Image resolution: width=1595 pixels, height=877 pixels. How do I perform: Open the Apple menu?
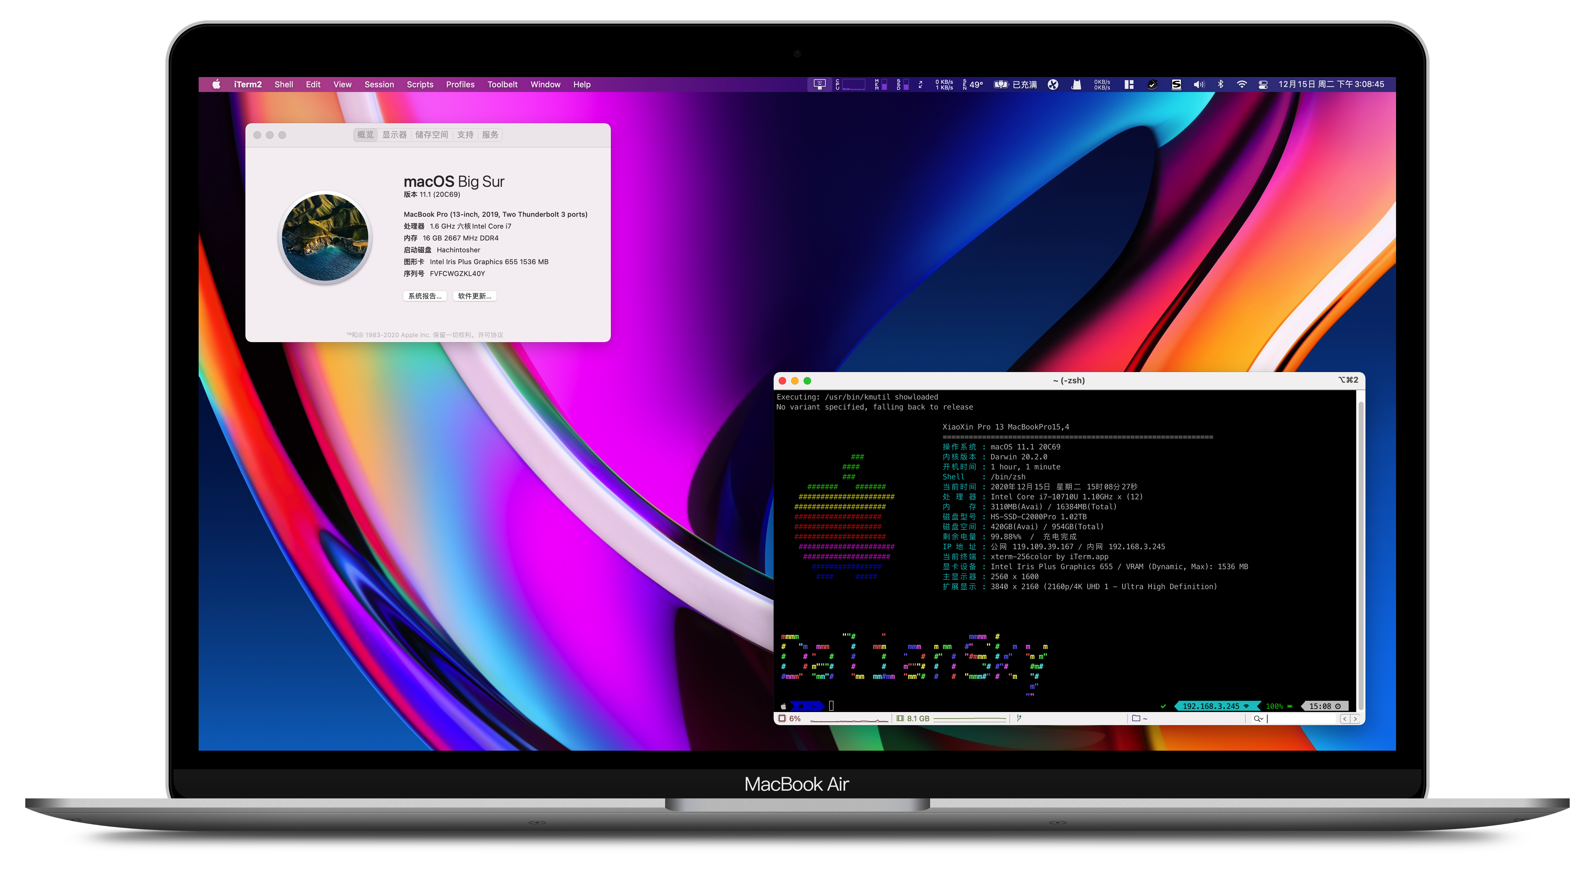tap(216, 84)
